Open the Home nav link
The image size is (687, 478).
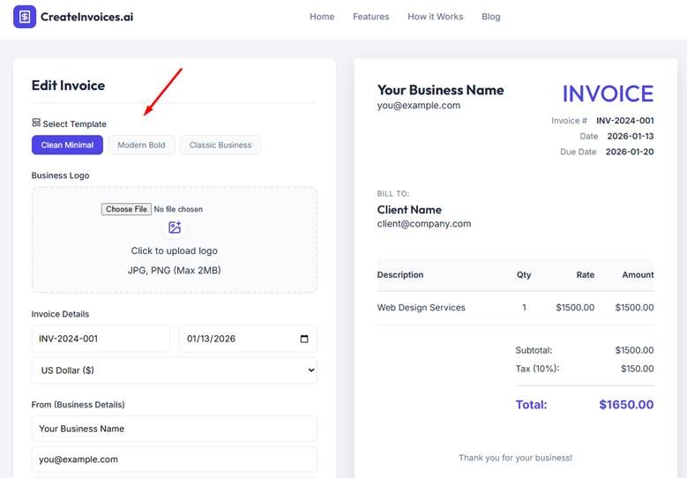click(322, 17)
